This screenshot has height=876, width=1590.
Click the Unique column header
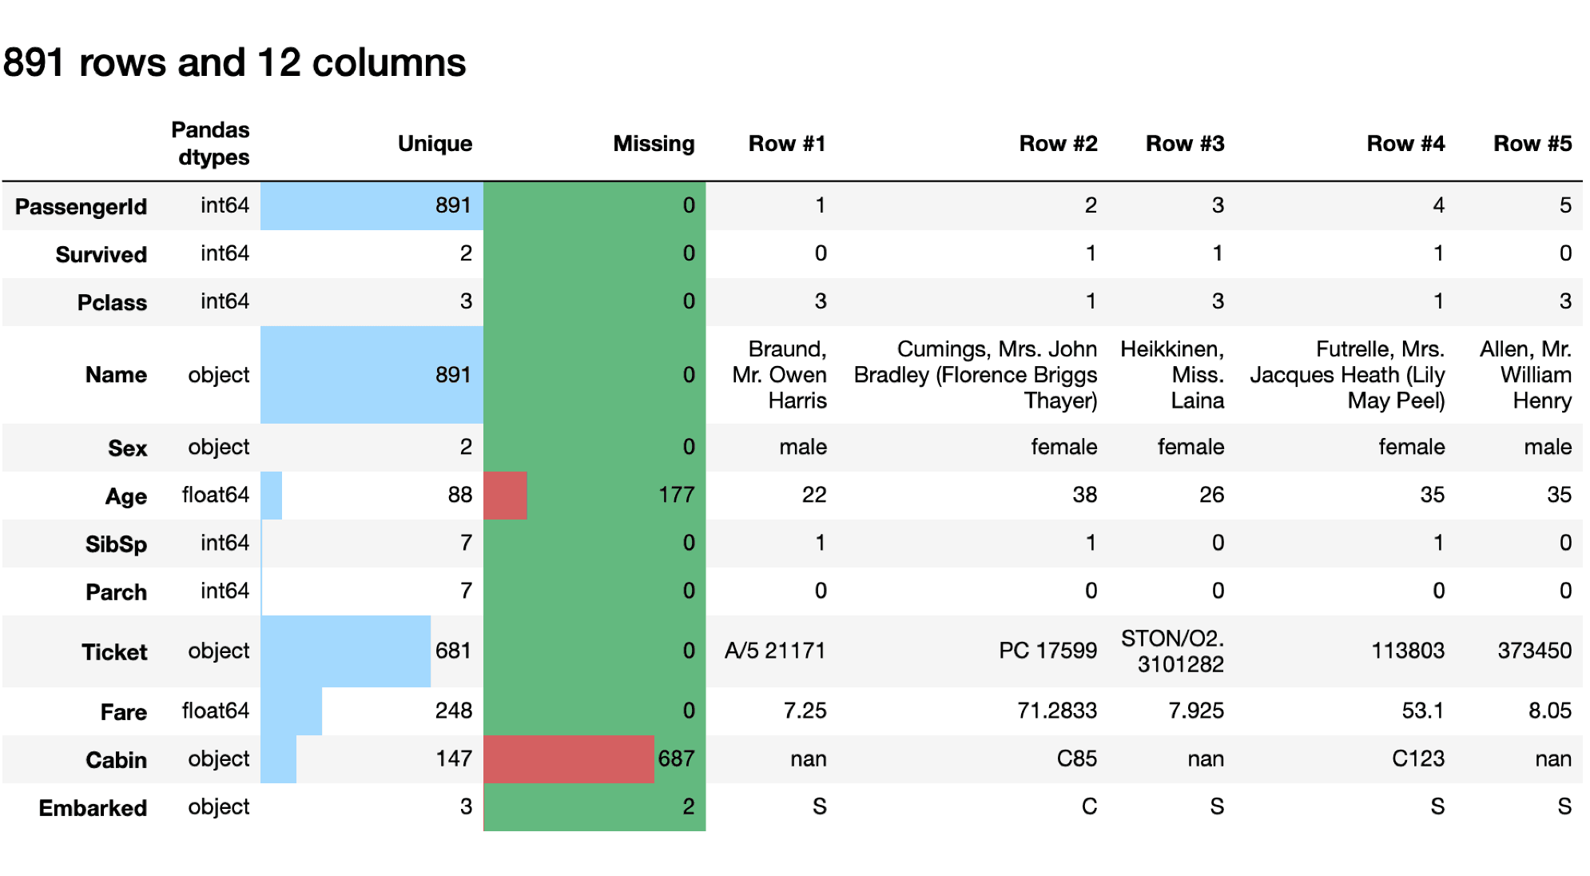click(x=435, y=144)
